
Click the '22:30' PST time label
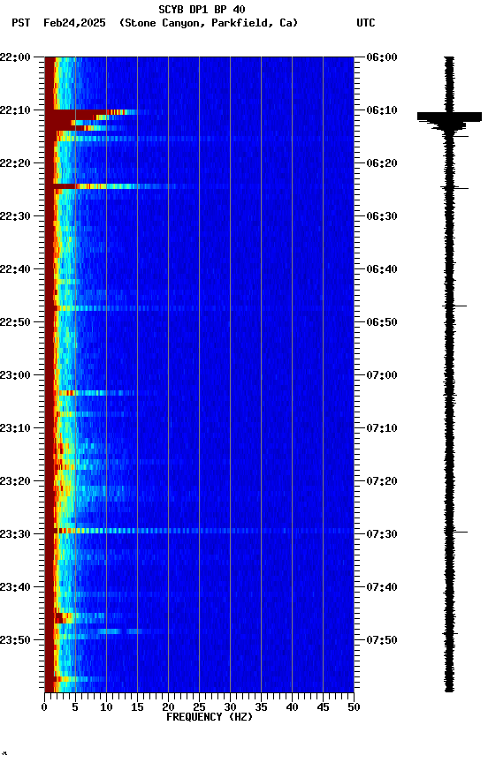pyautogui.click(x=15, y=216)
